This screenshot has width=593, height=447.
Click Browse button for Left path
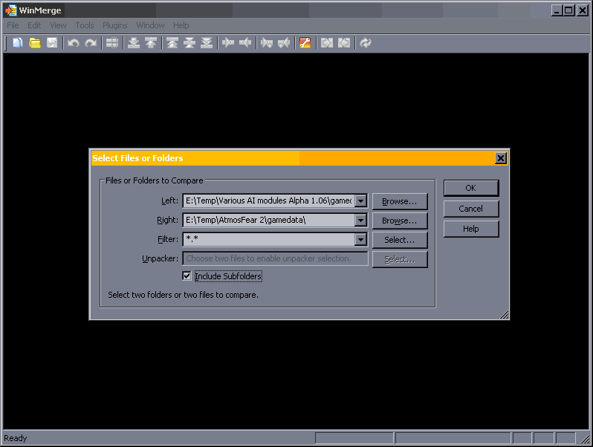[400, 201]
